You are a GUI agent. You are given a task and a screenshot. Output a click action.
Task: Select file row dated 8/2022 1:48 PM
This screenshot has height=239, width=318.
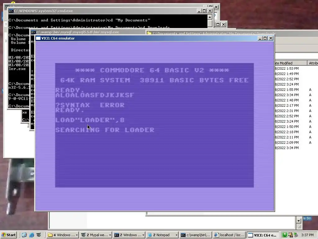(287, 100)
